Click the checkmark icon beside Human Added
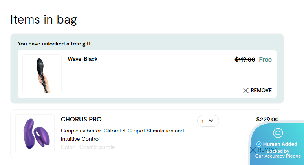304x165 pixels. tap(259, 144)
